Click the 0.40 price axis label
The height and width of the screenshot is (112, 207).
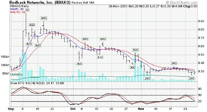[201, 63]
